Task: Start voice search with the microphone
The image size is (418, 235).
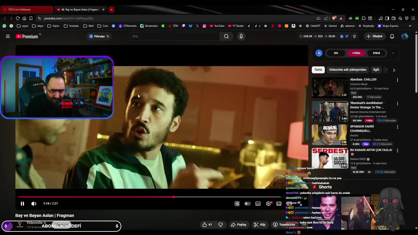Action: 241,36
